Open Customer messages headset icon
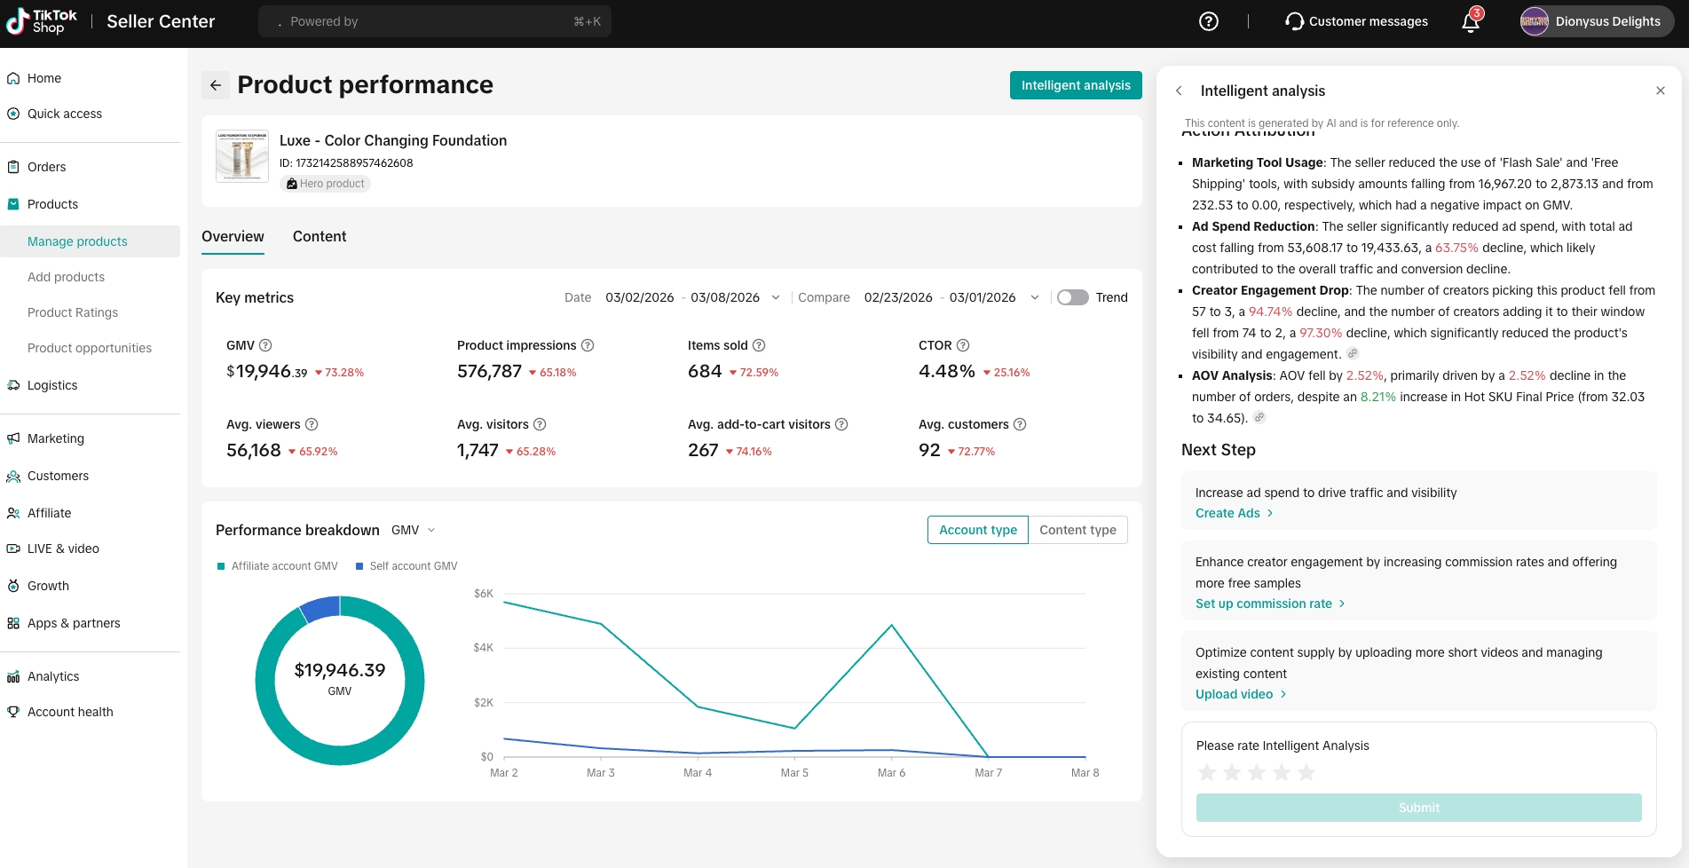 click(x=1294, y=21)
